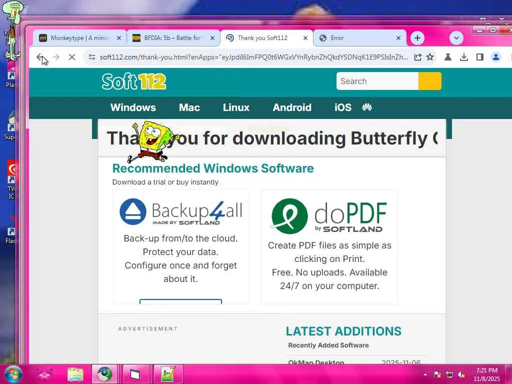Viewport: 512px width, 384px height.
Task: Open the network tray icon
Action: point(449,374)
